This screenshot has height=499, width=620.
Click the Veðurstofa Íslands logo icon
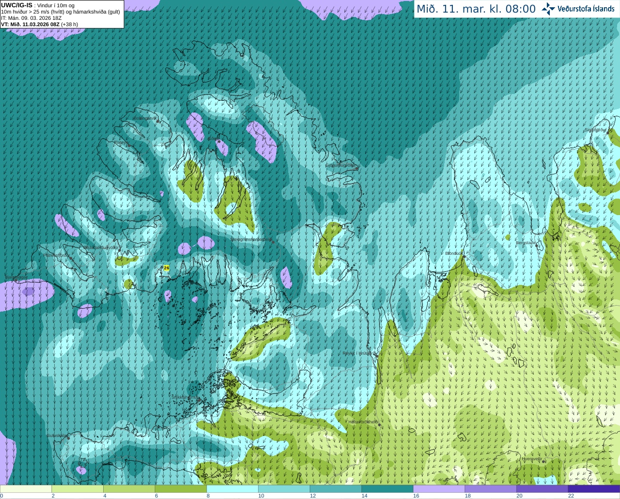click(548, 9)
